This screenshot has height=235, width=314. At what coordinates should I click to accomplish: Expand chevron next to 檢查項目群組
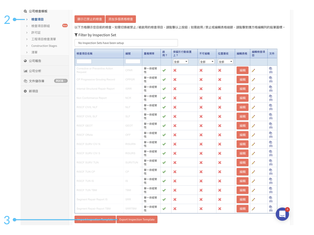click(27, 26)
